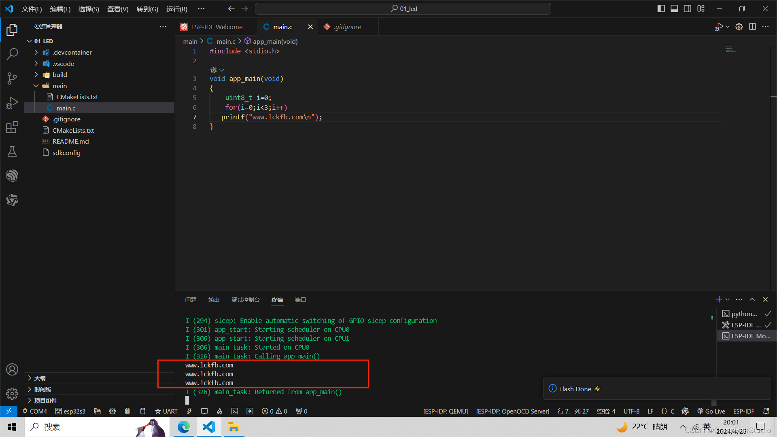
Task: Open the Source Control view
Action: click(x=12, y=78)
